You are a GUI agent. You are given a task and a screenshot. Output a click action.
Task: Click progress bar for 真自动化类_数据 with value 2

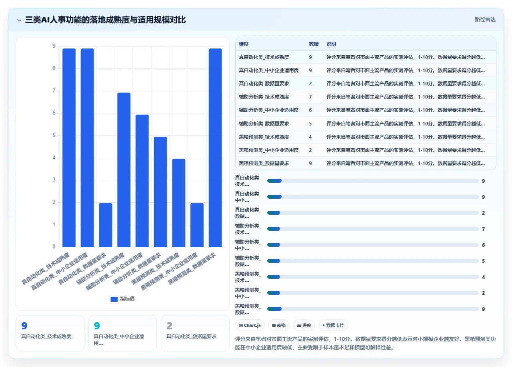coord(373,213)
